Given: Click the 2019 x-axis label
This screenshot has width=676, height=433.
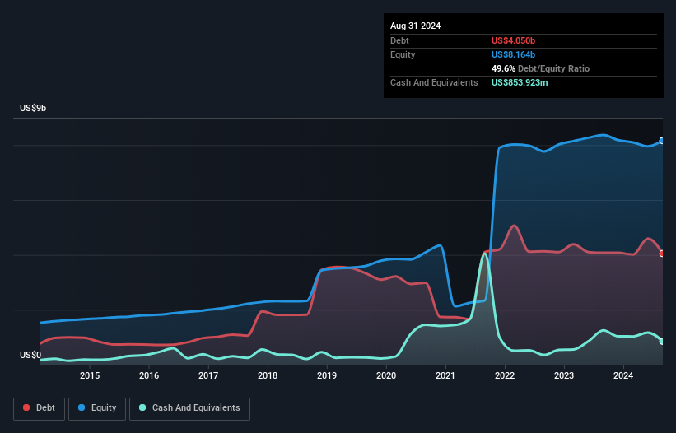Looking at the screenshot, I should pos(327,375).
